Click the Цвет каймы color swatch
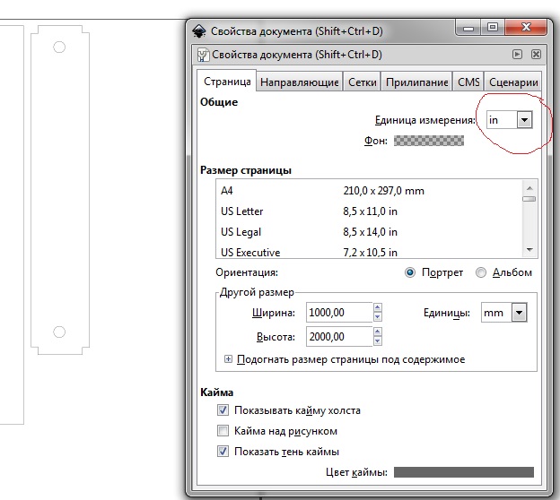 464,472
